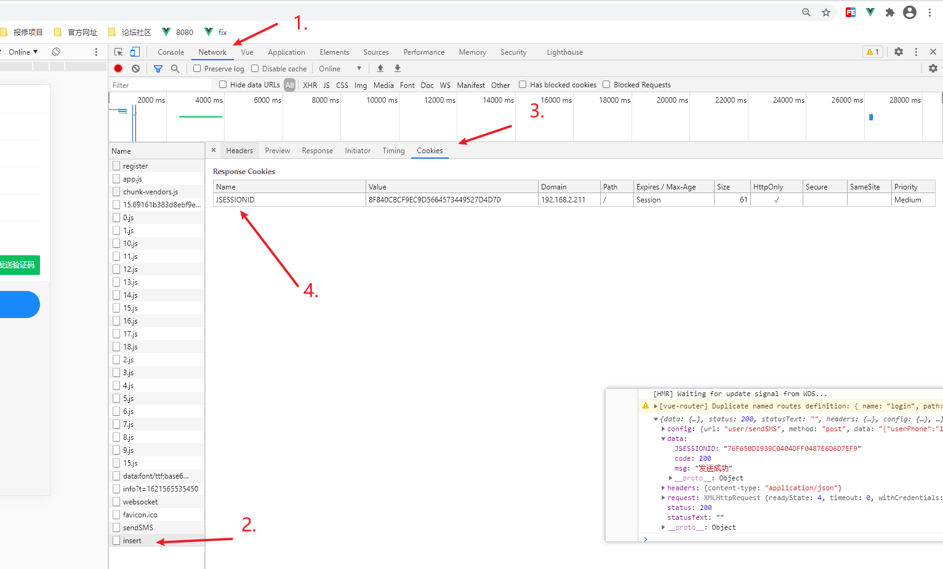Click the blue marker at 26000 ms
Image resolution: width=943 pixels, height=569 pixels.
click(871, 117)
